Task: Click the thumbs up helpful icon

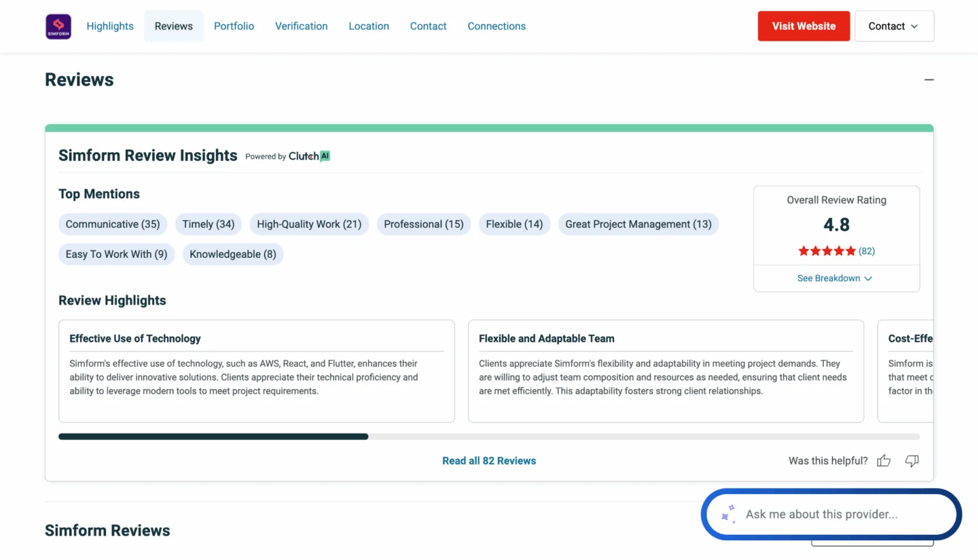Action: click(x=884, y=461)
